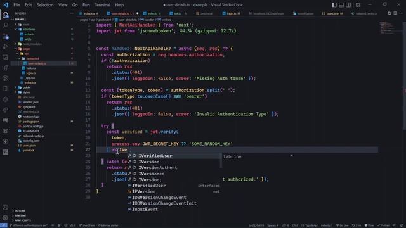Click UTF-8 encoding in status bar

(x=285, y=225)
